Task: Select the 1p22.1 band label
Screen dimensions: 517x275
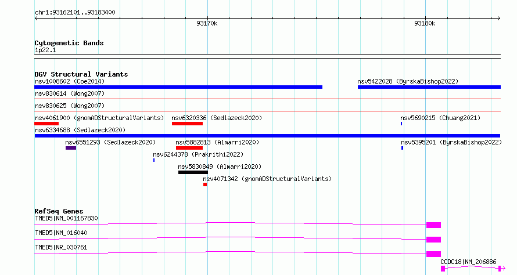Action: [x=45, y=50]
